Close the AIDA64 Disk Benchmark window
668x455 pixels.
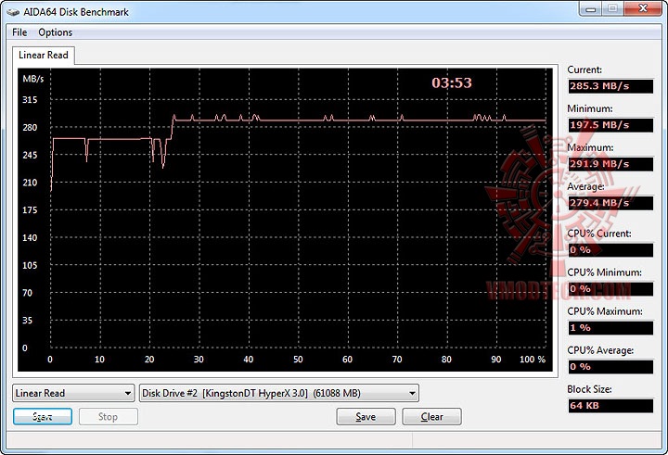pyautogui.click(x=643, y=9)
